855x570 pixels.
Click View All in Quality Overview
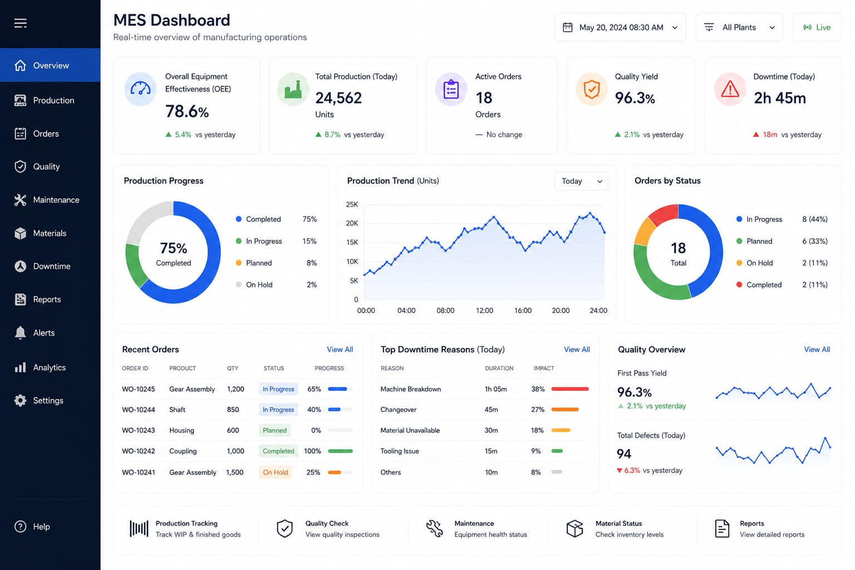pos(817,350)
